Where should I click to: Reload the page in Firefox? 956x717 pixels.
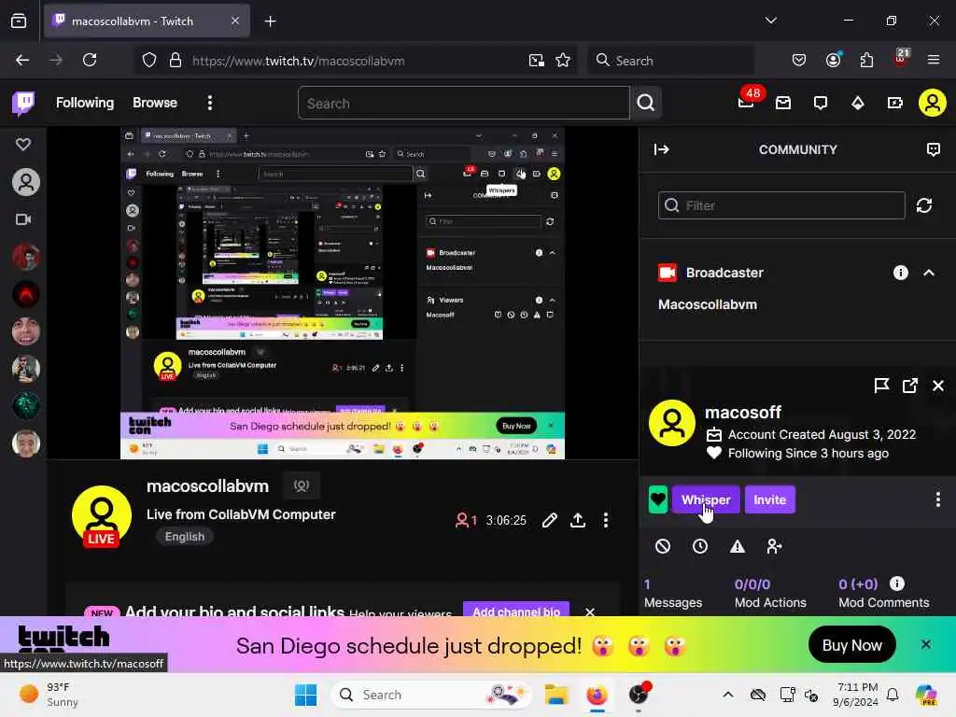(x=90, y=60)
